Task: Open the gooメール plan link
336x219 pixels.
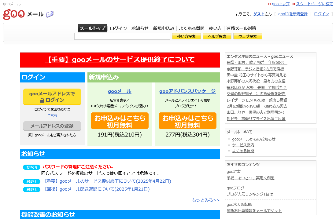Action: (x=120, y=91)
